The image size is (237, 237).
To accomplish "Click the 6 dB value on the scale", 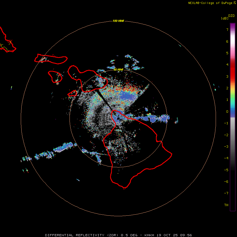I will 227,41.
